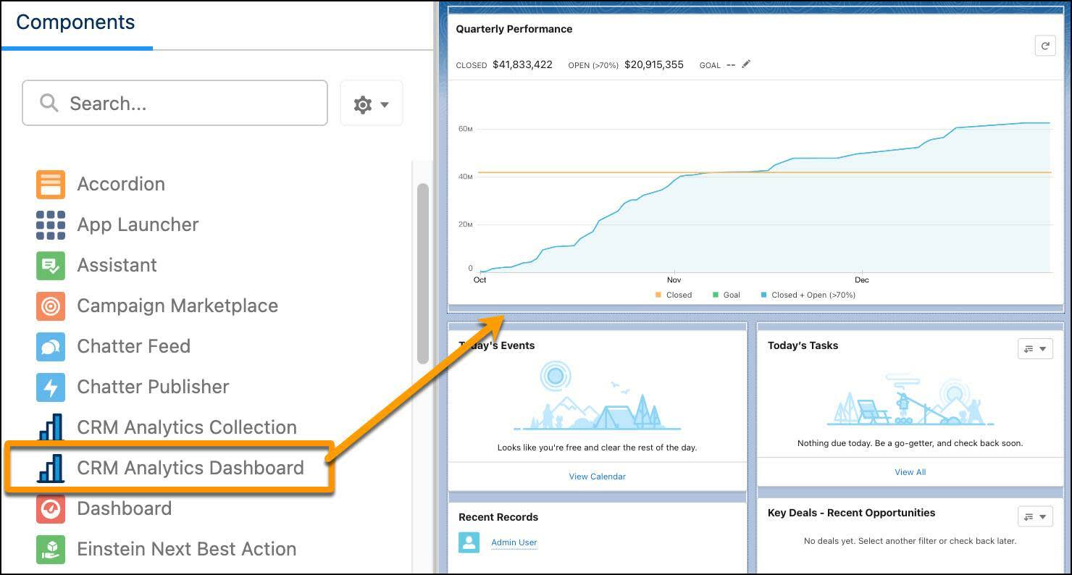Screen dimensions: 1072x575
Task: Open the calendar via View Calendar
Action: 597,476
